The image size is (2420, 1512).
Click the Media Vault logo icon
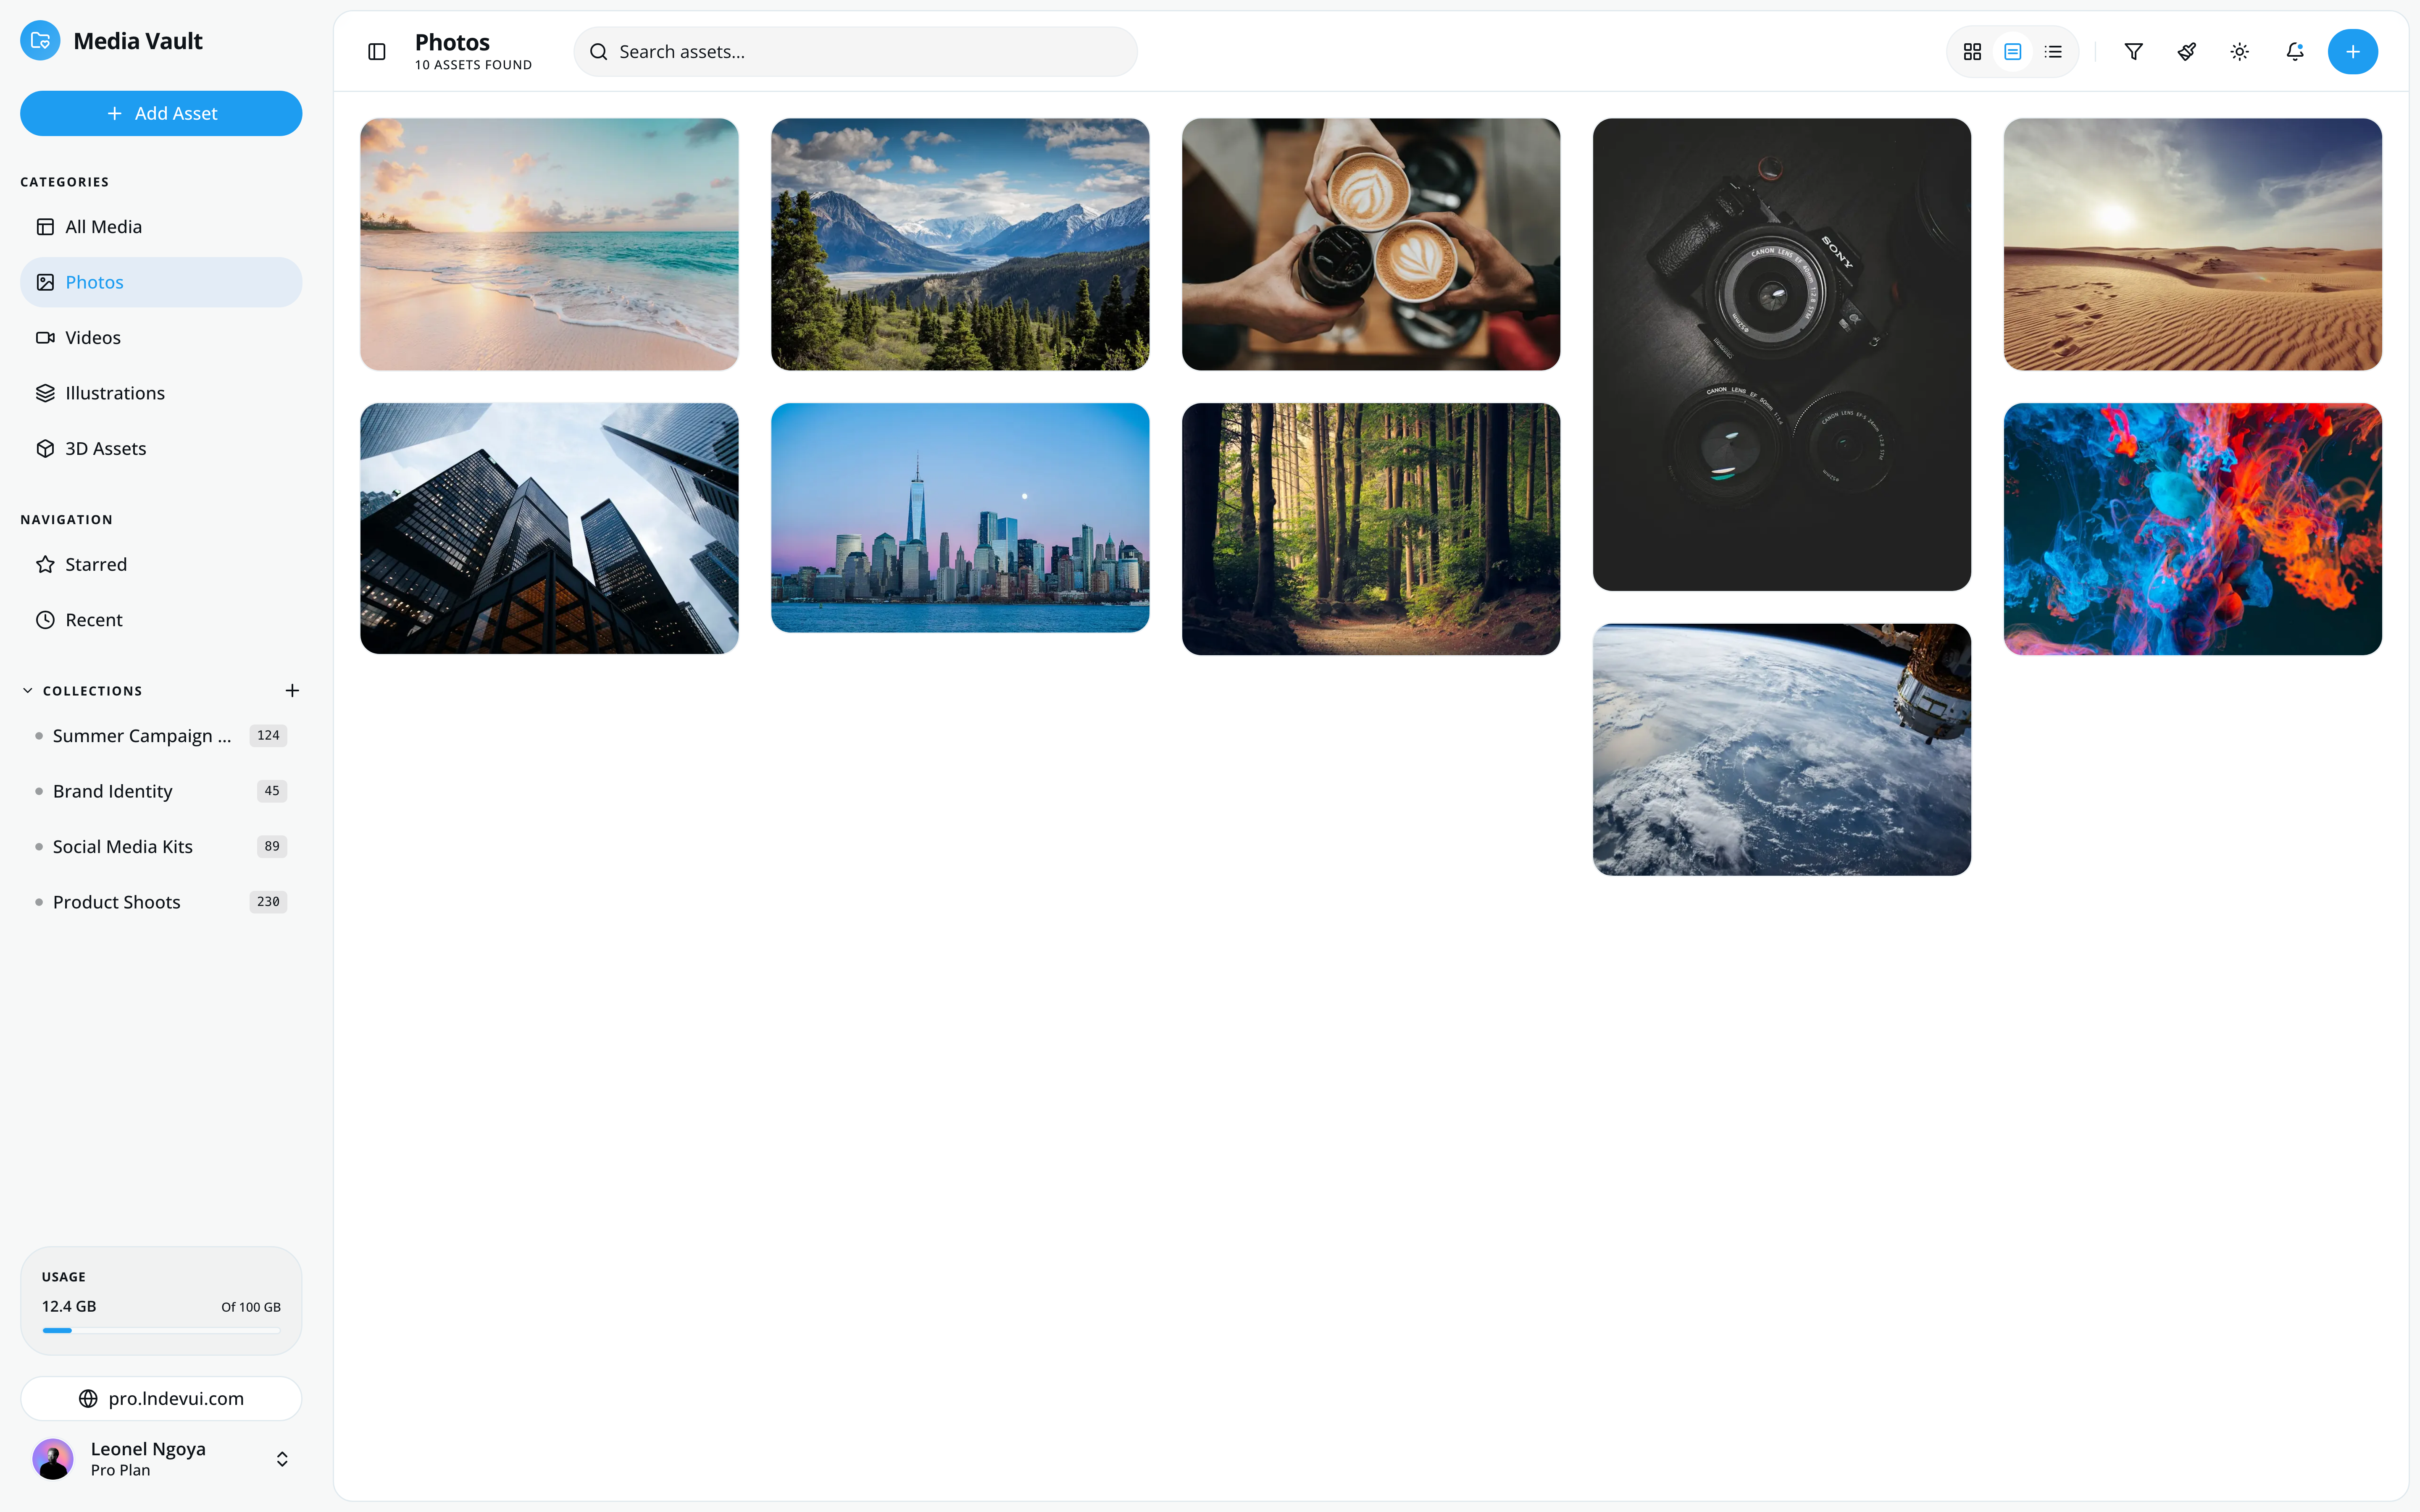(40, 41)
